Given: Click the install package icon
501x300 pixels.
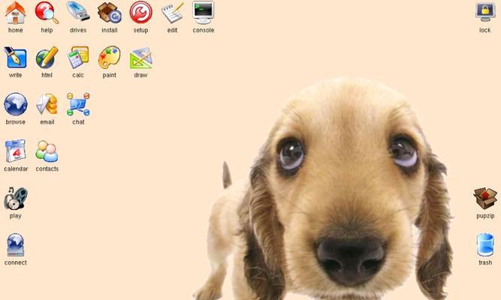Looking at the screenshot, I should tap(110, 13).
